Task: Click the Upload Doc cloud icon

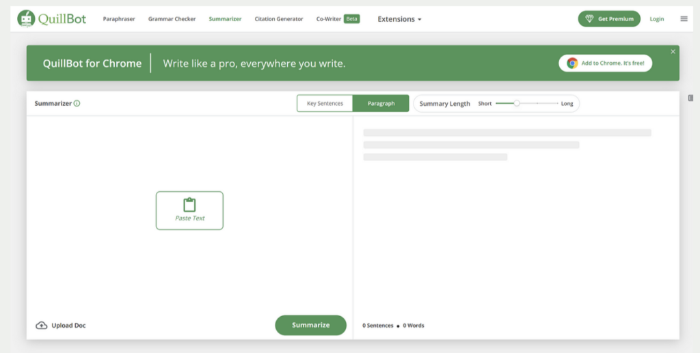Action: pos(42,326)
